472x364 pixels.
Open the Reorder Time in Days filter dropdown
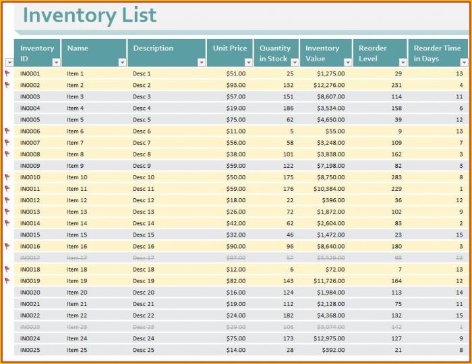(x=464, y=62)
